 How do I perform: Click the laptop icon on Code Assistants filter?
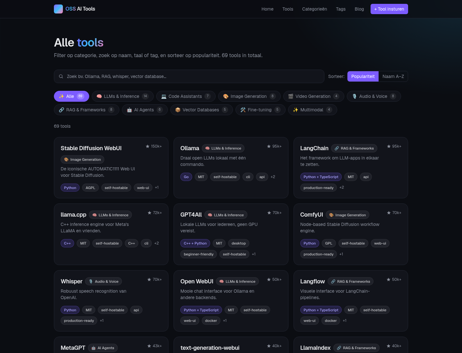pos(164,96)
